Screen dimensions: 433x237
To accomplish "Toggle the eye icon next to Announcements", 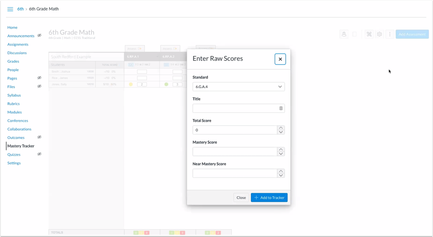I will [x=39, y=36].
